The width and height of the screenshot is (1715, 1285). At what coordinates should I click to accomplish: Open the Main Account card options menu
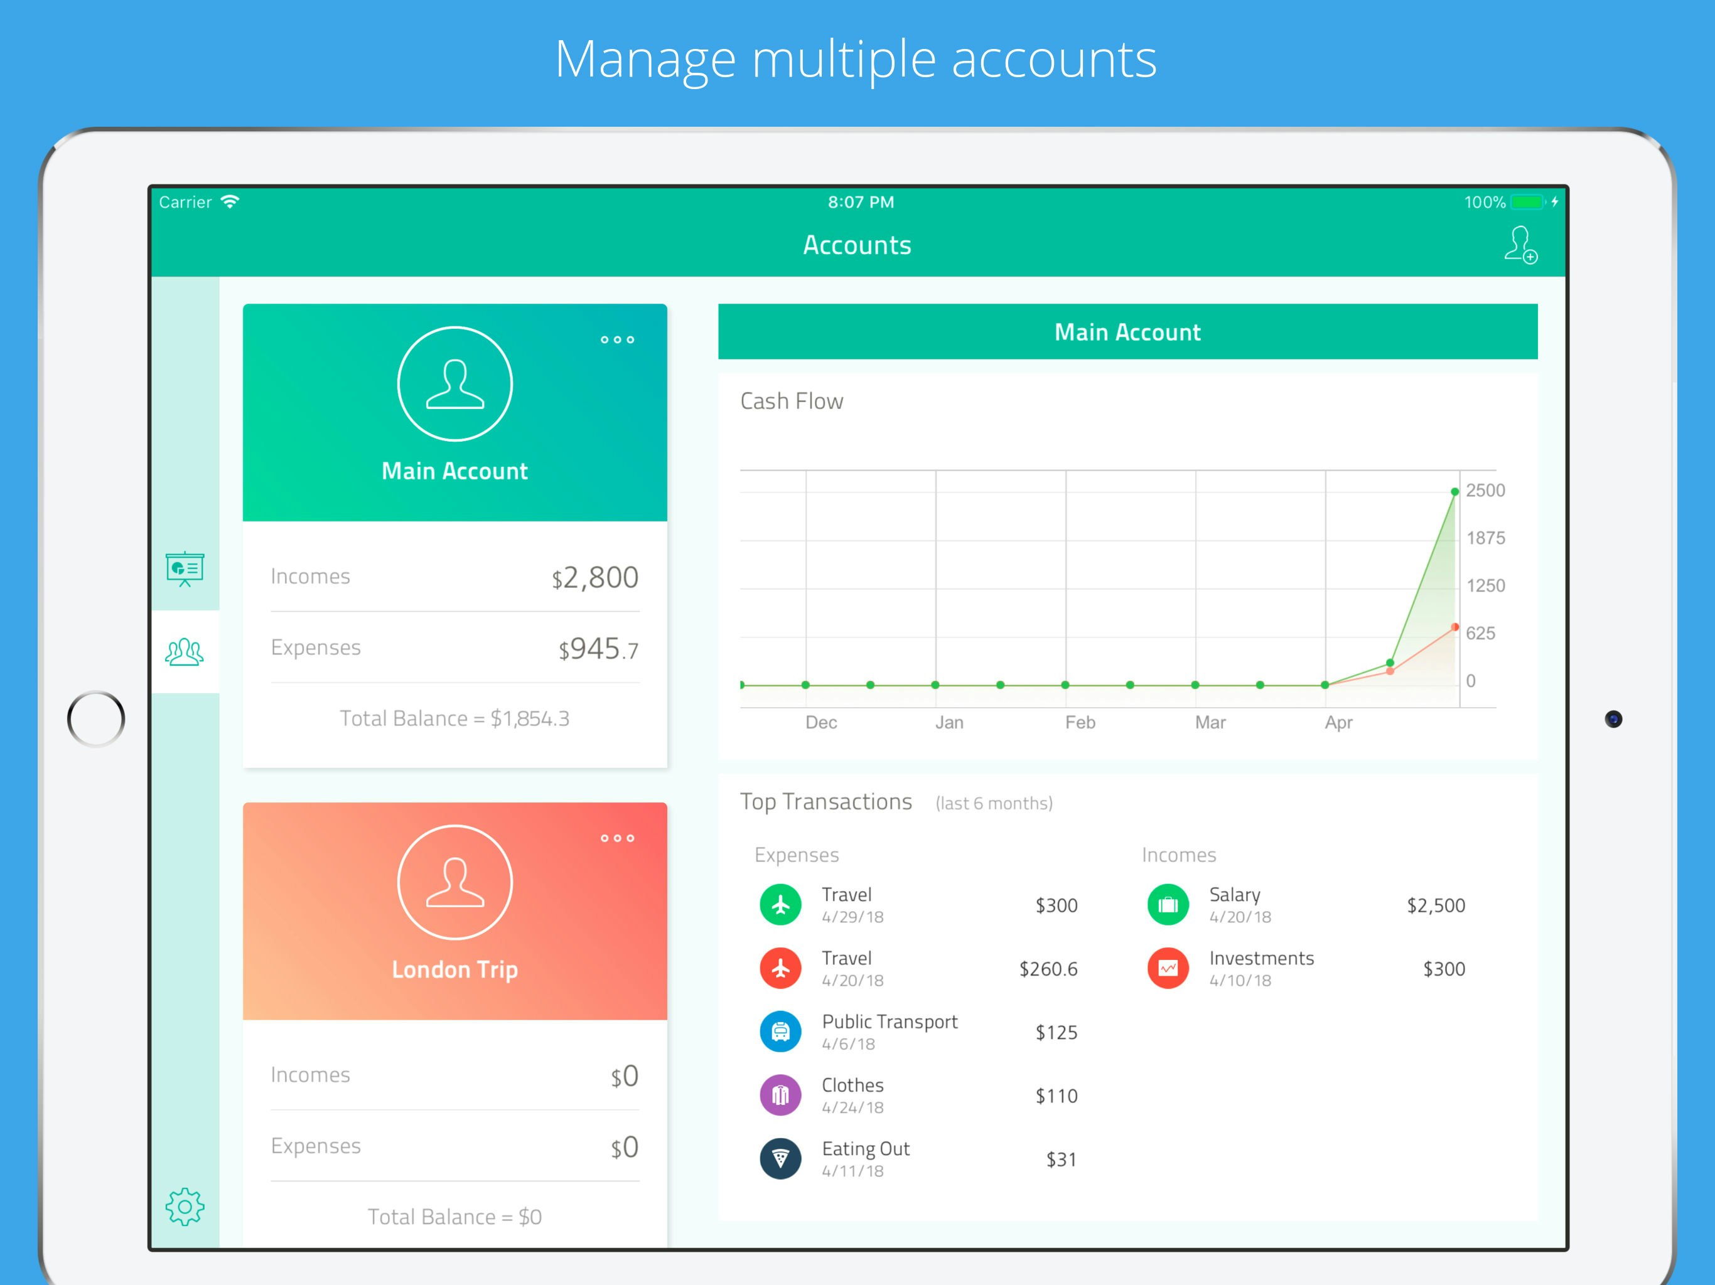click(617, 339)
